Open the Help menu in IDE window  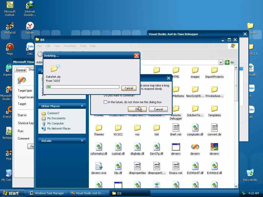click(93, 46)
